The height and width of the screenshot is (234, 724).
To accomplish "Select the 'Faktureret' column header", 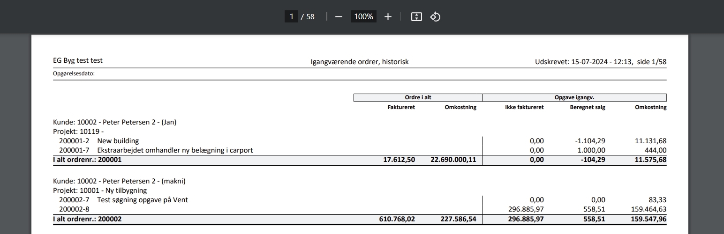I will 401,107.
